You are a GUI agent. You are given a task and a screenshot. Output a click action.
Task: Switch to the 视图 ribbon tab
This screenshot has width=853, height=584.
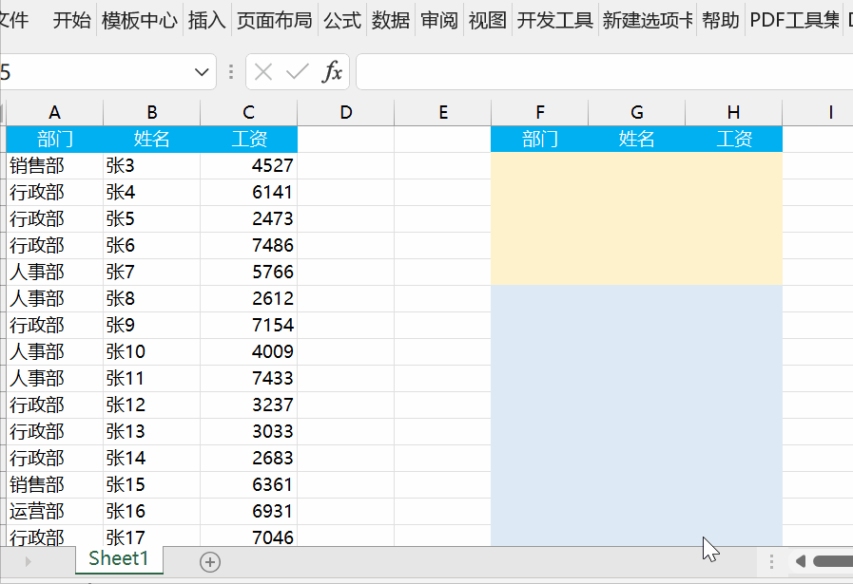(x=487, y=19)
